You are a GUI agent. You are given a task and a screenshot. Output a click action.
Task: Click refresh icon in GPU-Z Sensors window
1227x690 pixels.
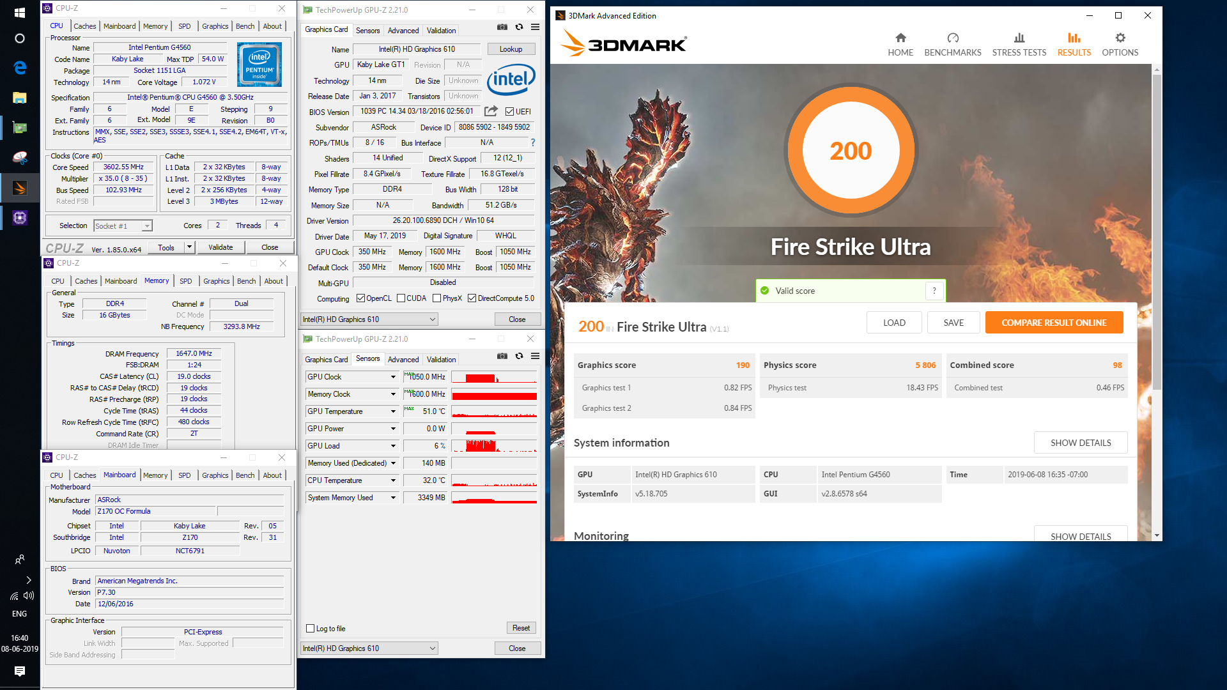pos(519,356)
